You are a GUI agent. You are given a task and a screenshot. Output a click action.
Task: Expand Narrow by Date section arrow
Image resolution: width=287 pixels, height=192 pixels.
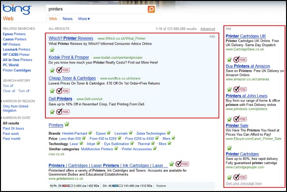(1, 118)
